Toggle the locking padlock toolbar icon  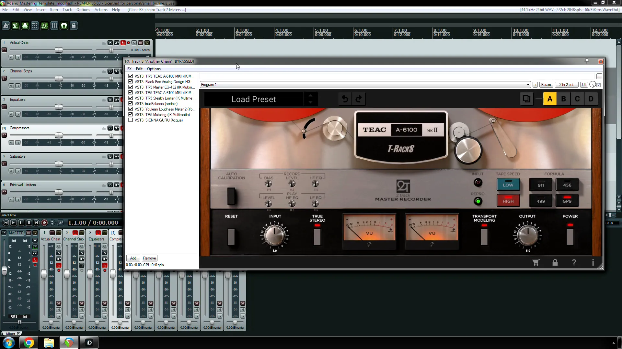pyautogui.click(x=74, y=26)
